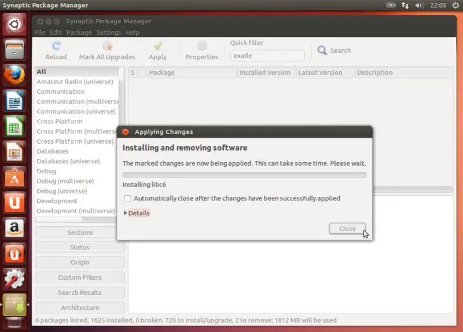Open LibreOffice Writer in the launcher
This screenshot has height=332, width=463.
[x=14, y=100]
